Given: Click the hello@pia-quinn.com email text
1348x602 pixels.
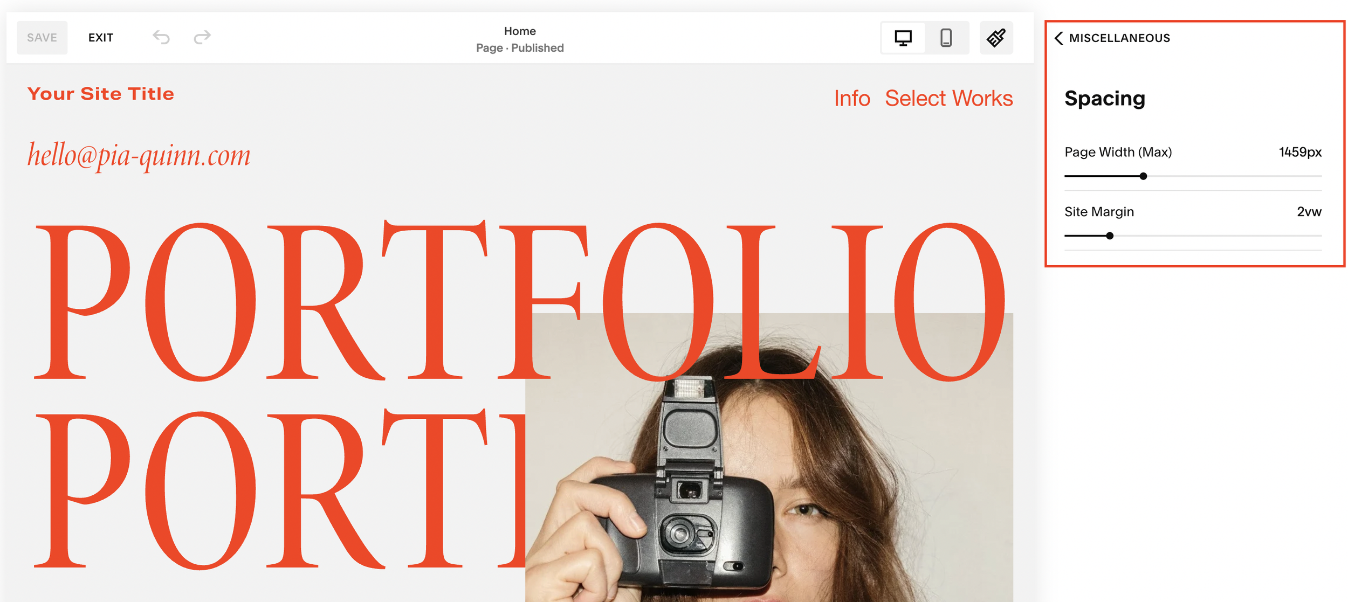Looking at the screenshot, I should point(139,156).
